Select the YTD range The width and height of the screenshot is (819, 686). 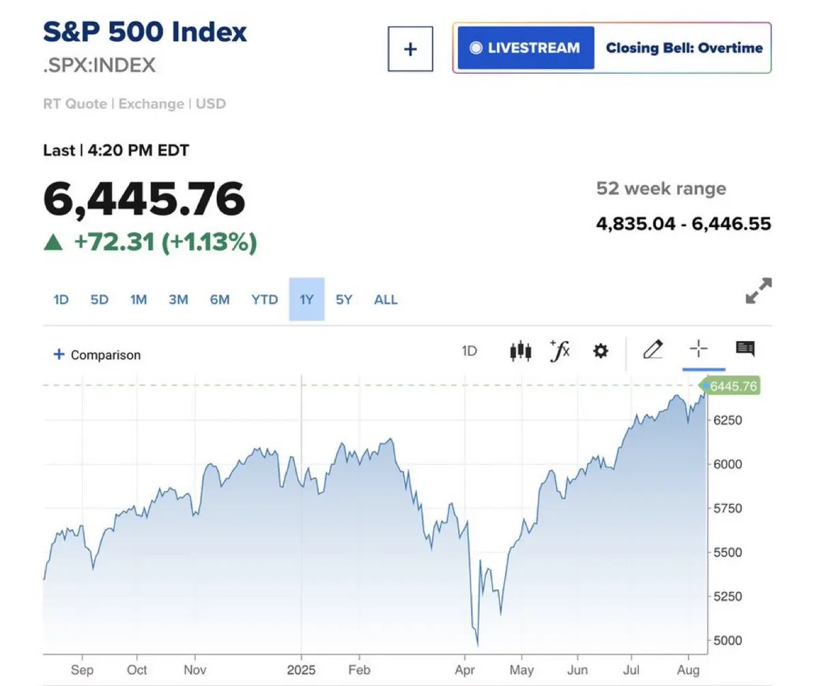click(x=264, y=299)
